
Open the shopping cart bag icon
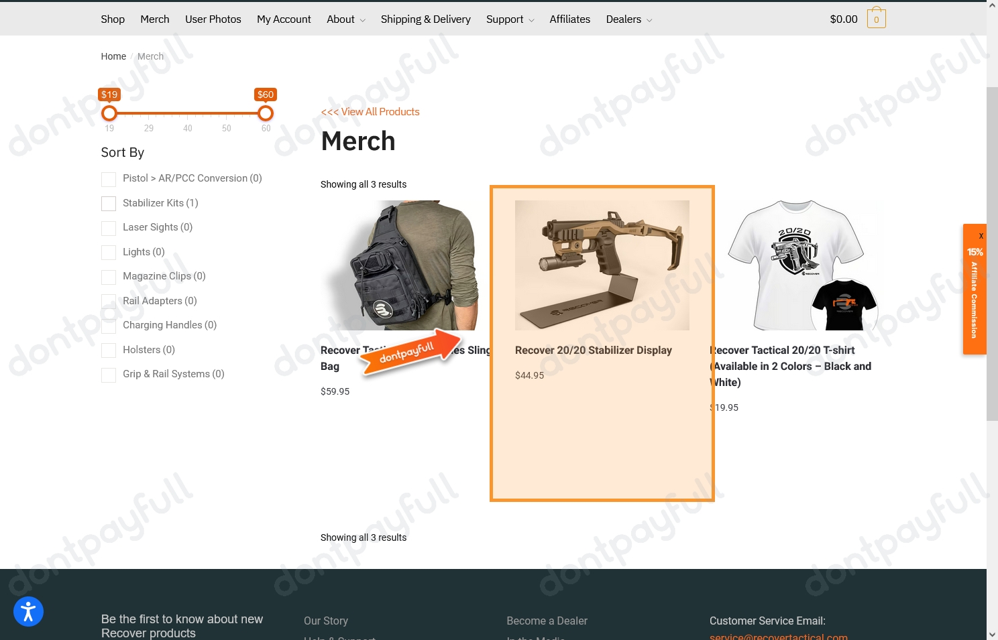click(876, 19)
